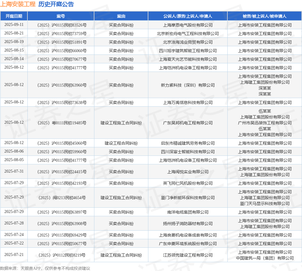Click plaintiff 四川旭宇建筑智能工程有限公司
Image resolution: width=302 pixels, height=271 pixels.
[188, 51]
